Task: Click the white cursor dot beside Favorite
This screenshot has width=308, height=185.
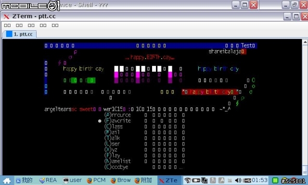Action: point(100,121)
